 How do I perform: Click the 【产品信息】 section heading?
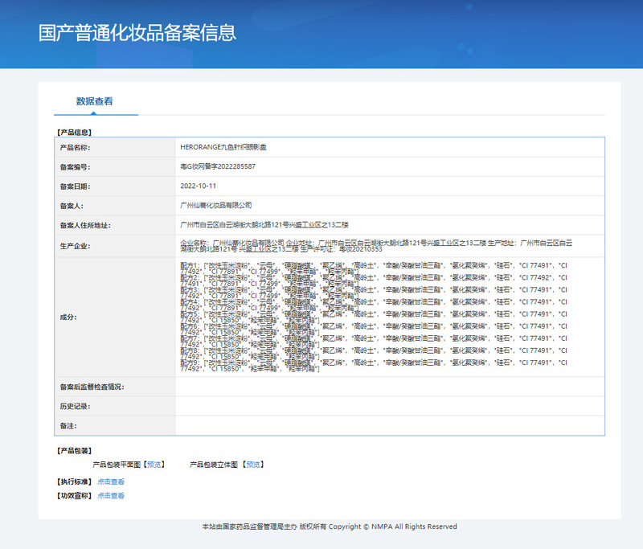pos(73,132)
